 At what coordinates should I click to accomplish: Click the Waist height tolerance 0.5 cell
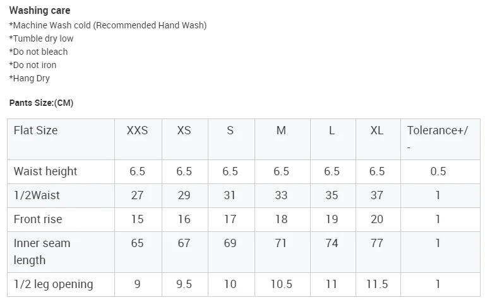(440, 171)
